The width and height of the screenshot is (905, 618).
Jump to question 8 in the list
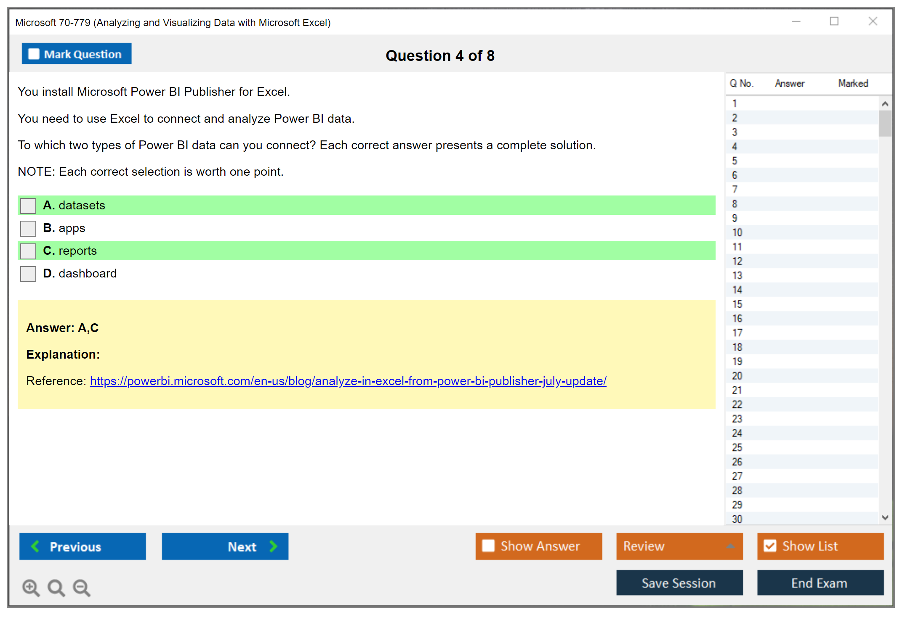pyautogui.click(x=735, y=204)
